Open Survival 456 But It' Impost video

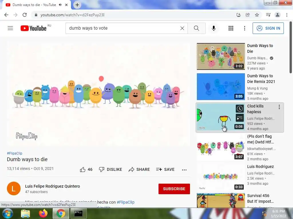tap(221, 200)
